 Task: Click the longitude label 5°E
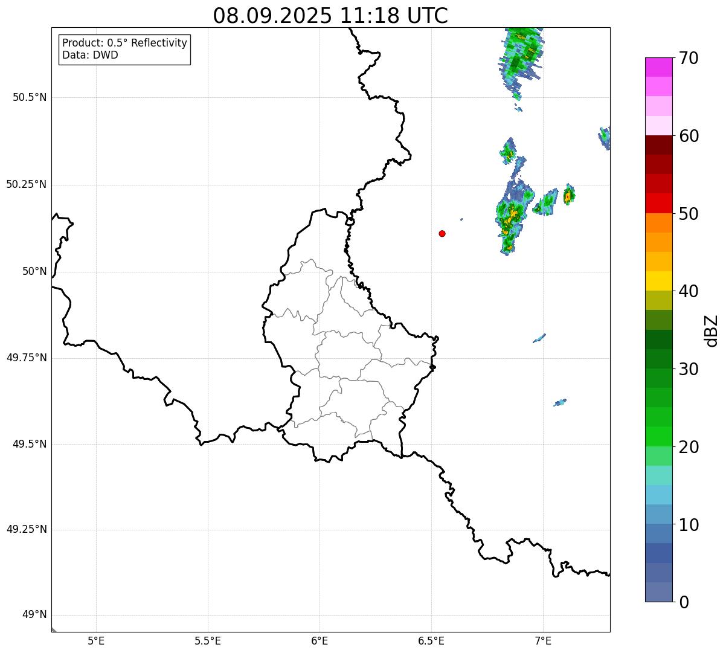point(96,640)
